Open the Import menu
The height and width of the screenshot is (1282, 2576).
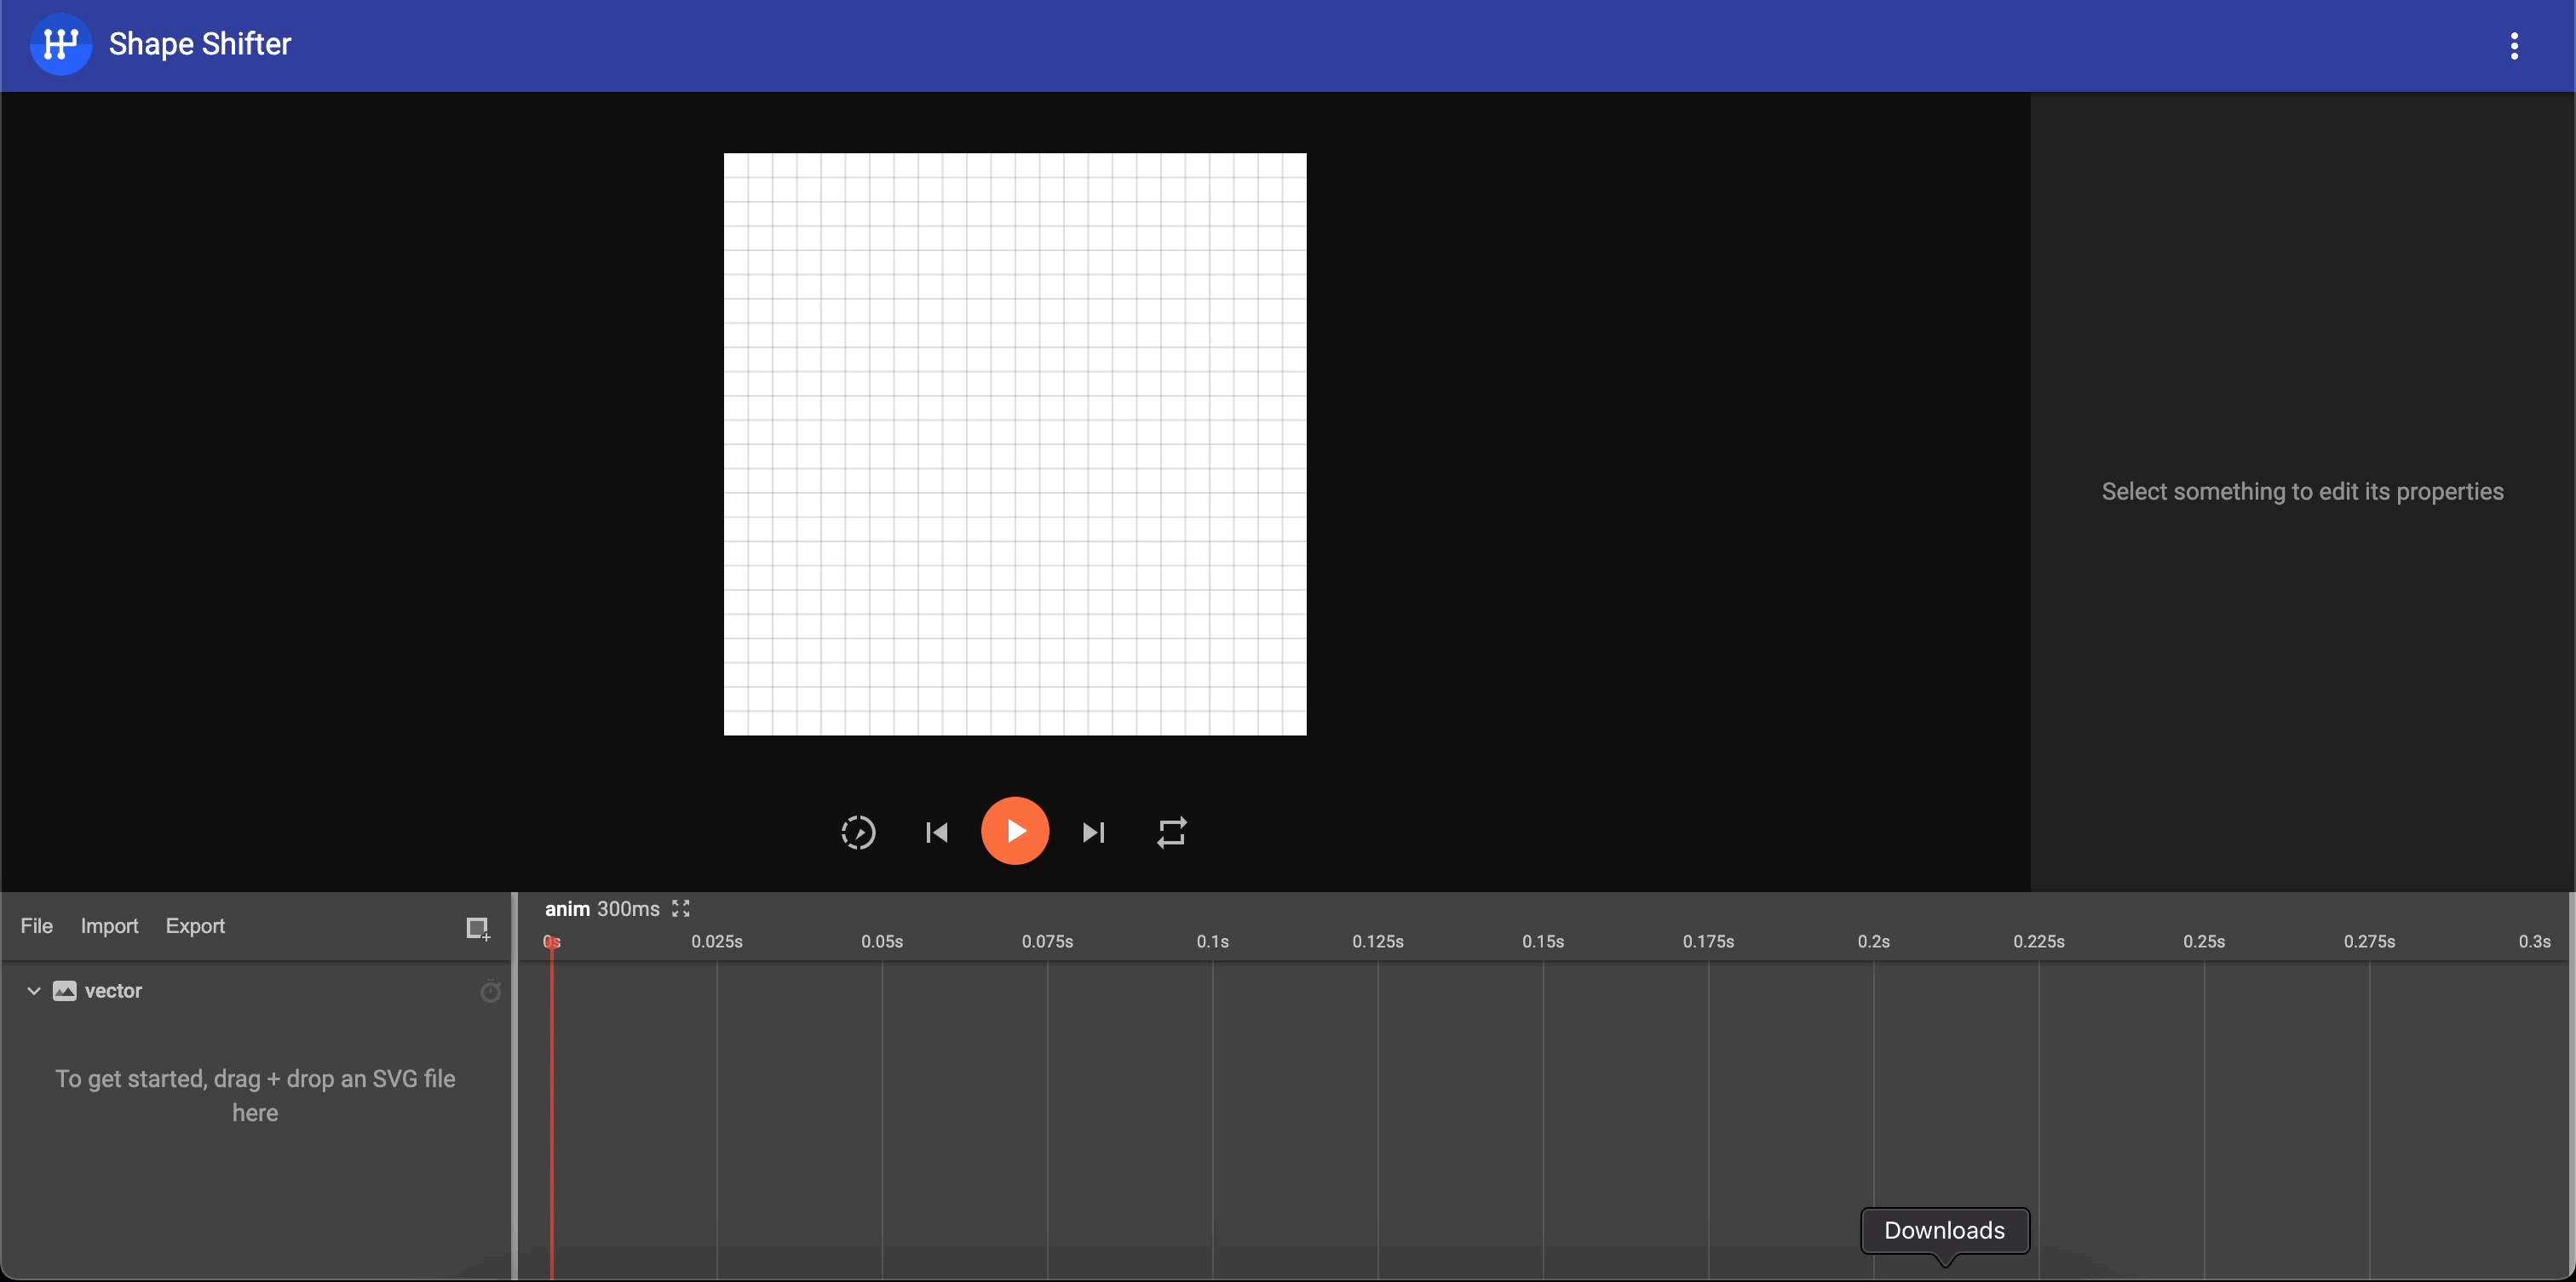tap(109, 925)
